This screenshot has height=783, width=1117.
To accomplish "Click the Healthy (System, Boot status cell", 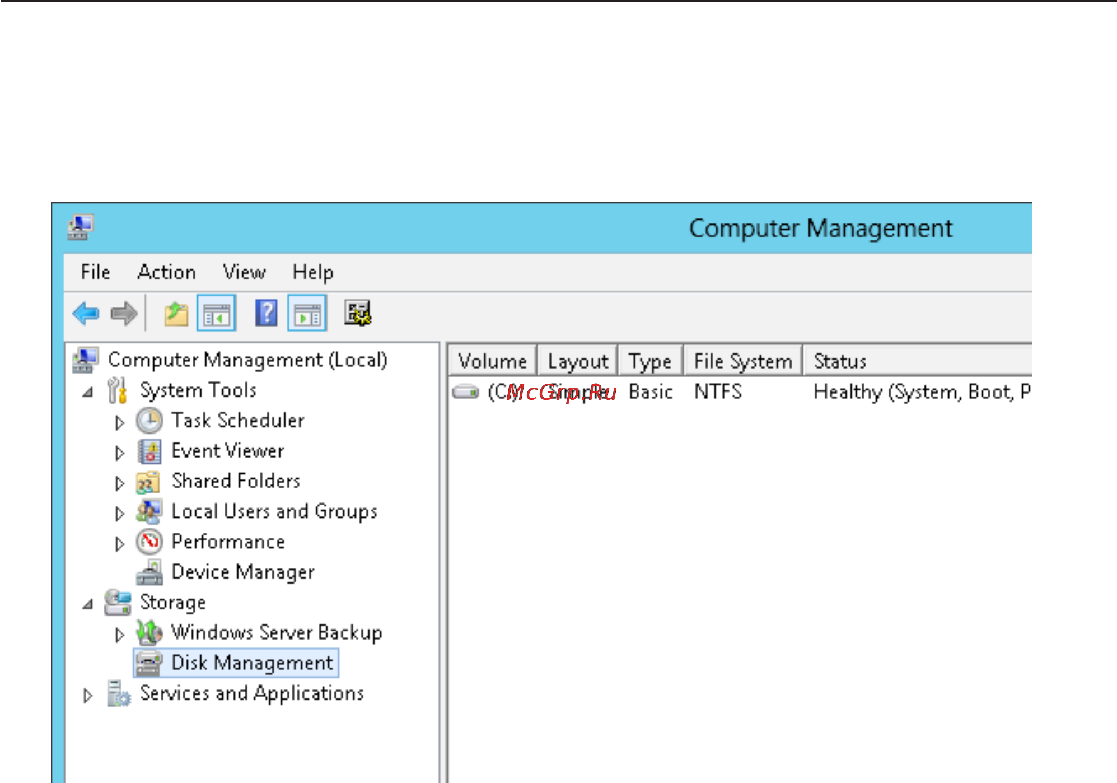I will (922, 391).
